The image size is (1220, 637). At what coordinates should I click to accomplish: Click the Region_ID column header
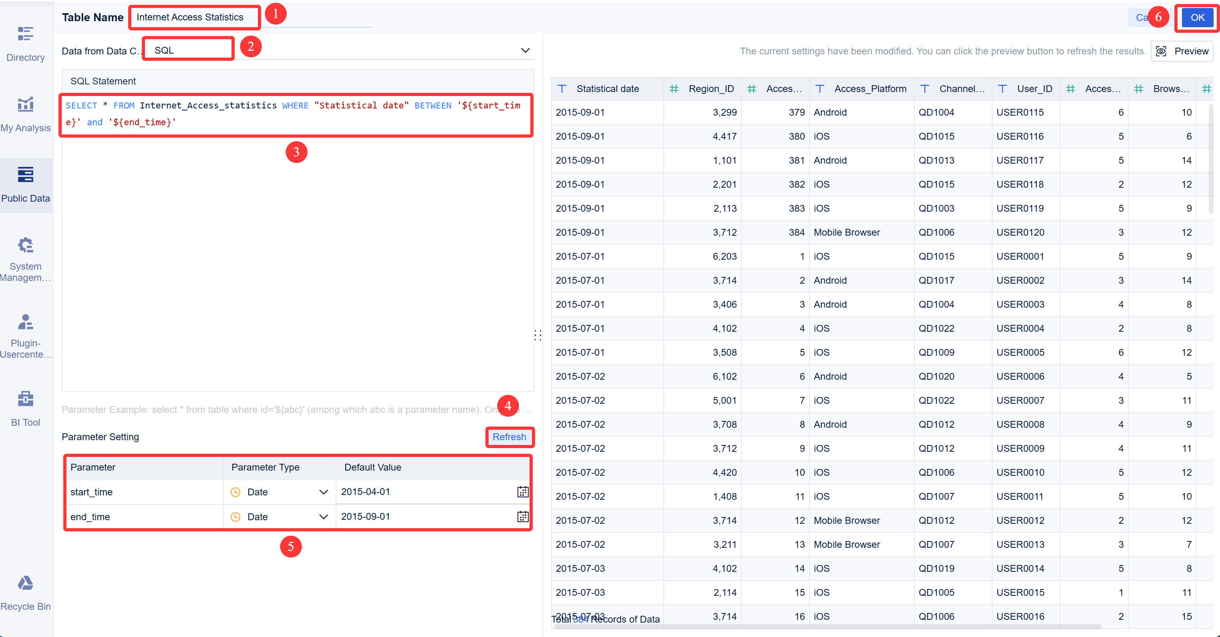[x=702, y=88]
